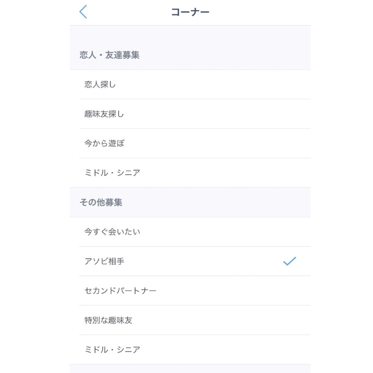
Task: Tap the 恋人・友達募集 section header
Action: point(109,55)
